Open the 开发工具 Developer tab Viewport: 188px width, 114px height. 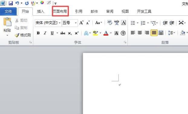144,11
